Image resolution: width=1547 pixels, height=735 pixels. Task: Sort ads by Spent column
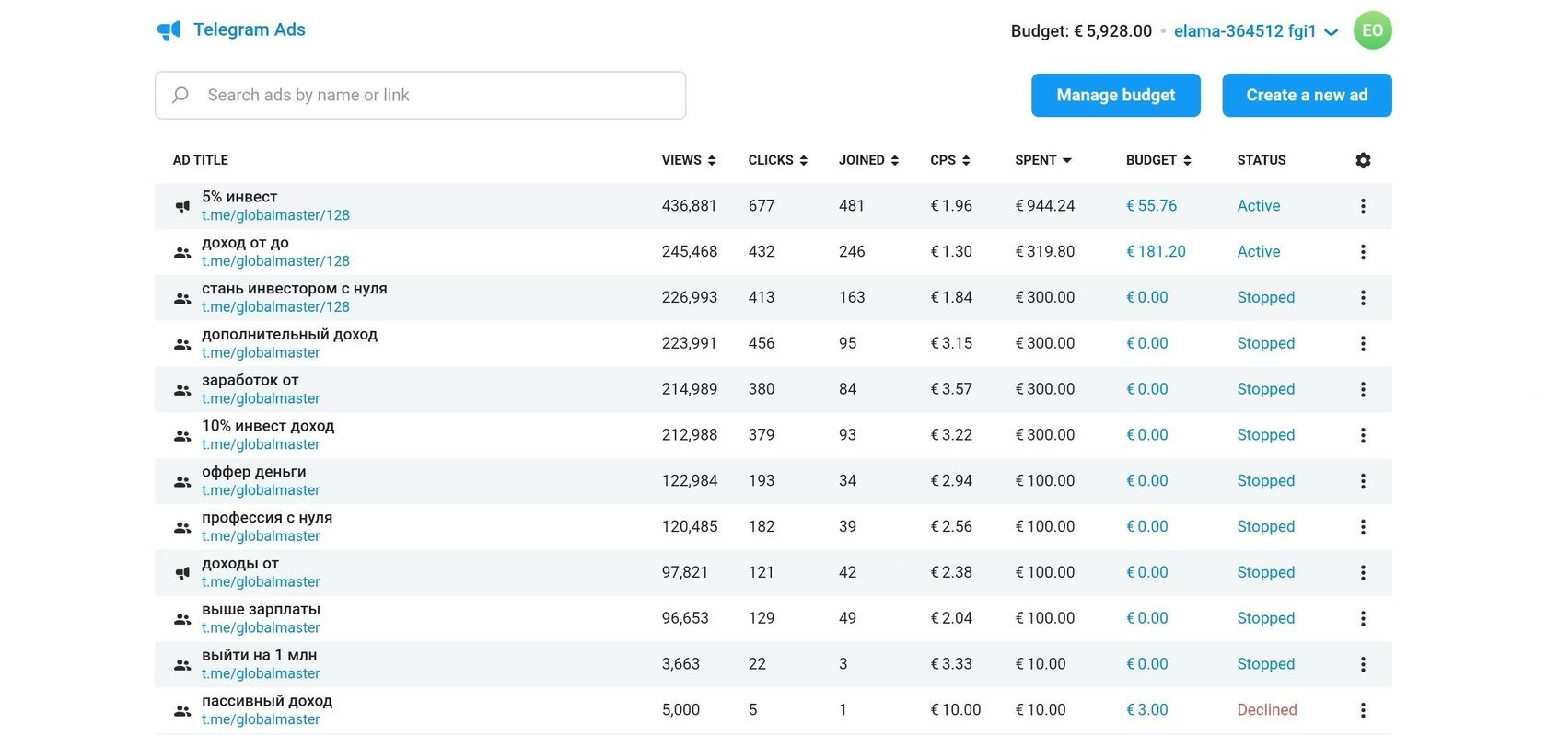(1042, 160)
